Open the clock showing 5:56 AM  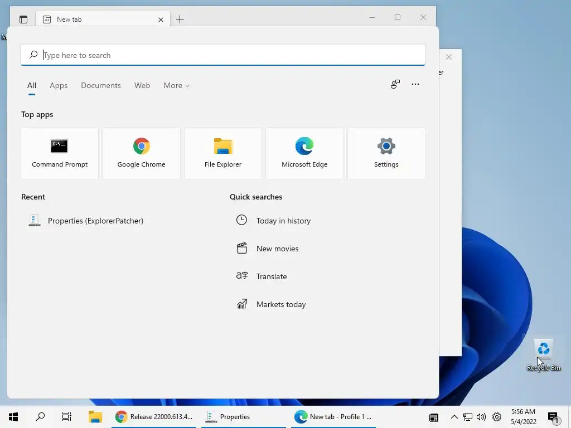(523, 417)
